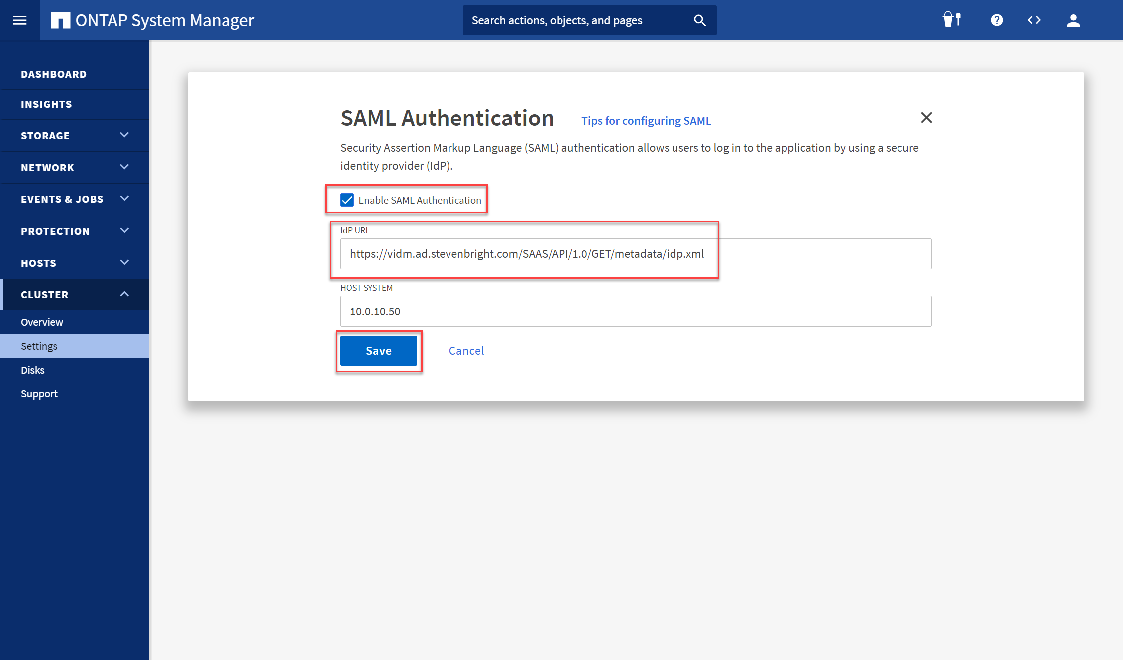Open the hamburger navigation menu

(20, 20)
